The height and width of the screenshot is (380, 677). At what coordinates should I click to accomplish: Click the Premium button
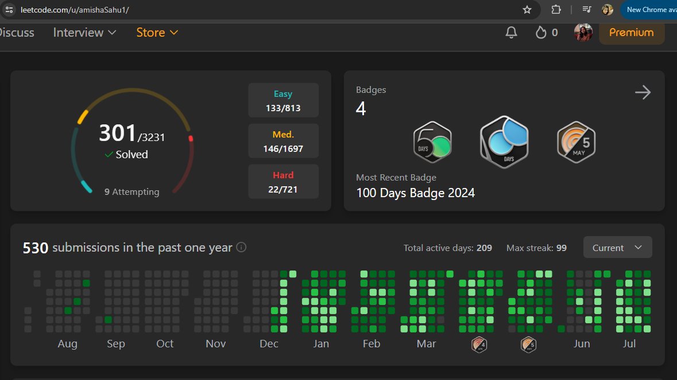point(631,32)
